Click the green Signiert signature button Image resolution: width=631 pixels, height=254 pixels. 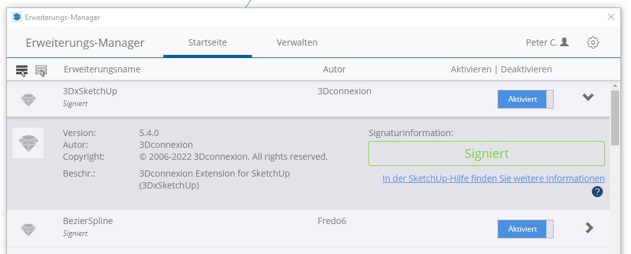click(x=486, y=154)
